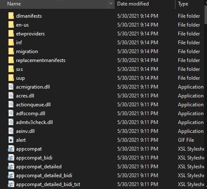Select the file name alert
207x189 pixels.
pos(21,140)
